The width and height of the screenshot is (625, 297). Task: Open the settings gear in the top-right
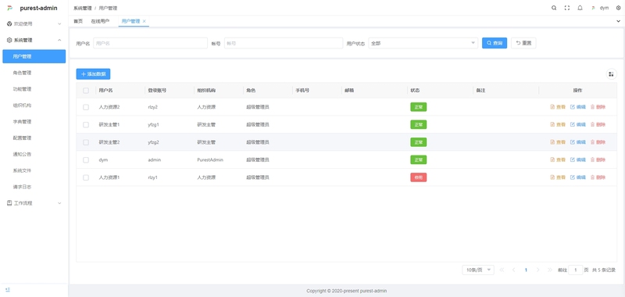(618, 8)
